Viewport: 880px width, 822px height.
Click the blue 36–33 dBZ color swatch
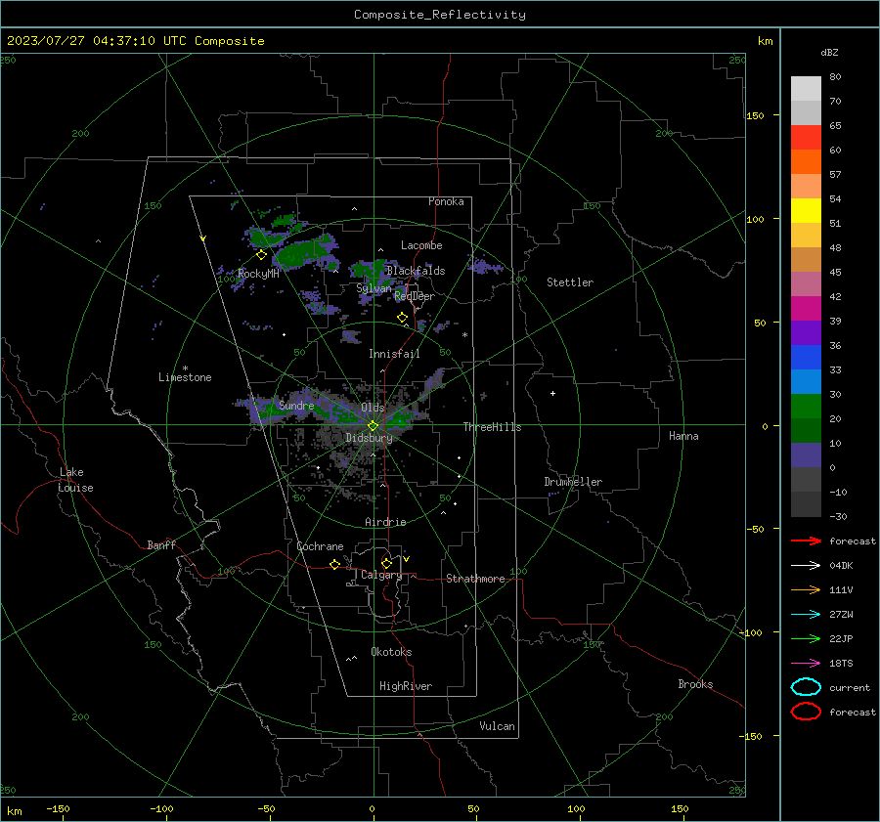pos(806,358)
